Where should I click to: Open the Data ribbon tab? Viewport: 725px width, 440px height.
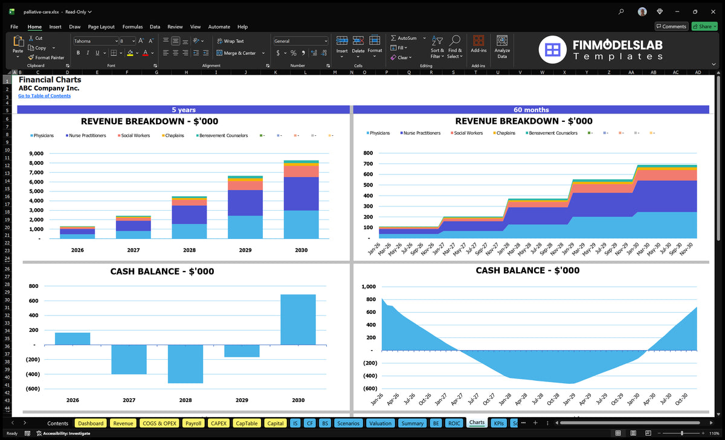point(155,27)
